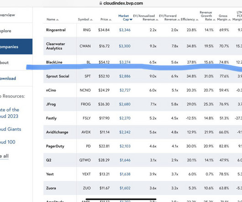The image size is (242, 202).
Task: Open State of the Cloud 2023 link
Action: (x=10, y=113)
